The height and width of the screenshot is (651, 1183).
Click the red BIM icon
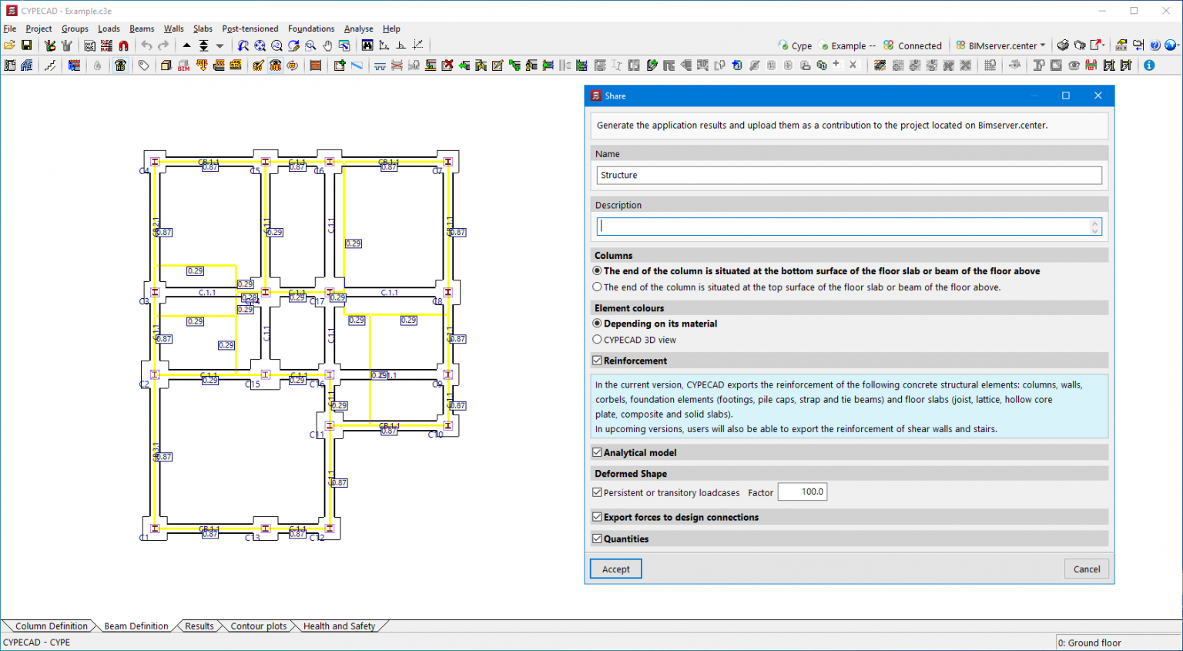(x=183, y=65)
